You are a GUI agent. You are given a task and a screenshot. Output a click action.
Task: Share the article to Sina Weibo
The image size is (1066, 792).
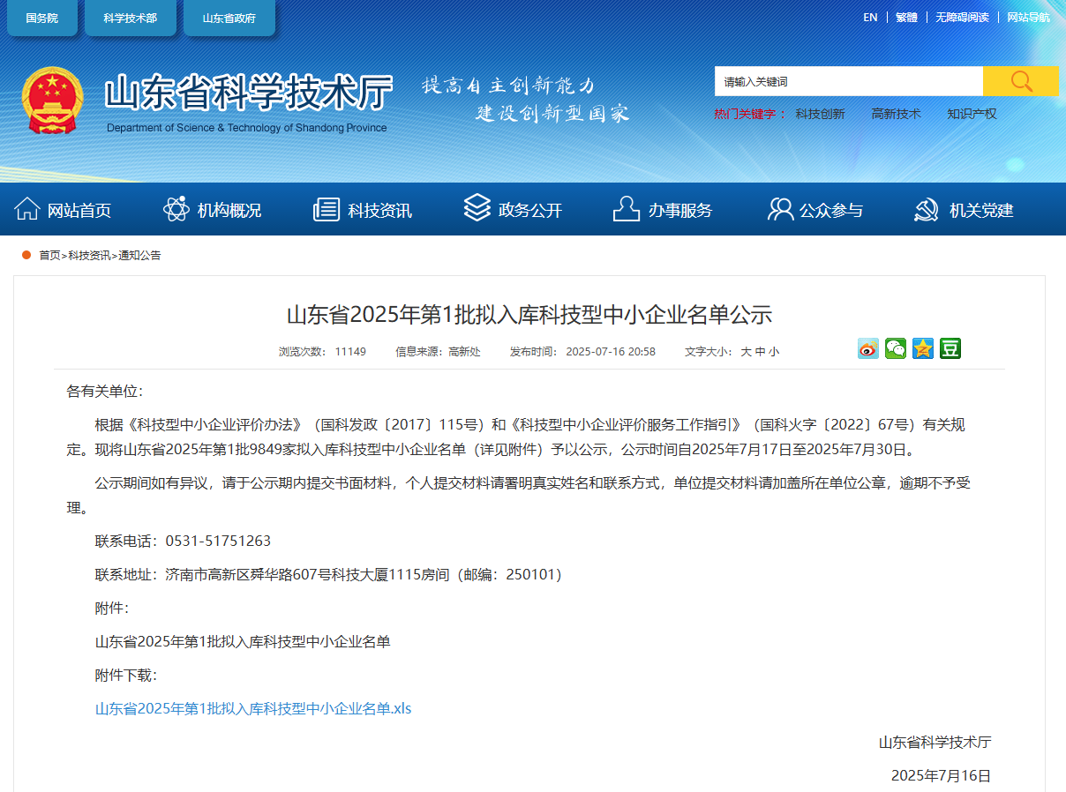pyautogui.click(x=867, y=348)
